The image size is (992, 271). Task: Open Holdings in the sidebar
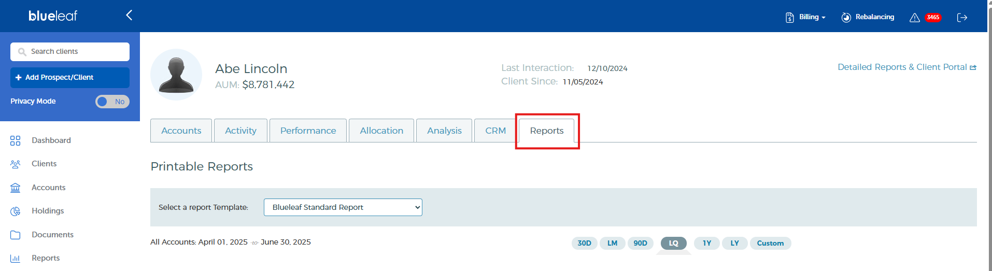pyautogui.click(x=48, y=211)
